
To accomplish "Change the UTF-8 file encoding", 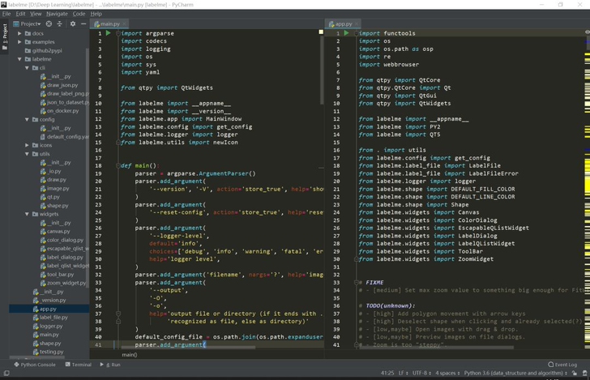I will 421,374.
